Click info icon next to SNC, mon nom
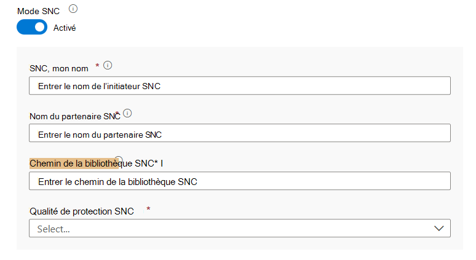 click(x=108, y=65)
